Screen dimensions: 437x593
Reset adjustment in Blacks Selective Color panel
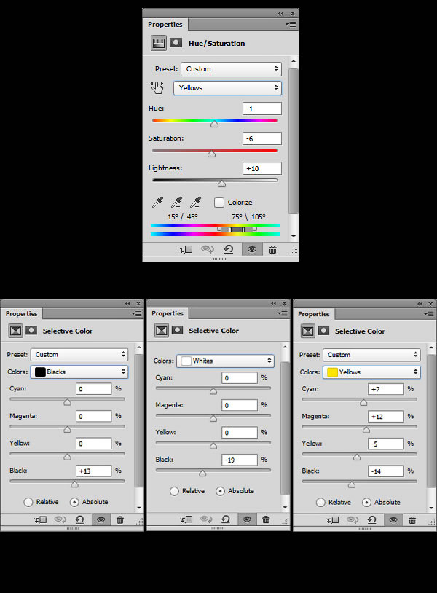[x=79, y=519]
